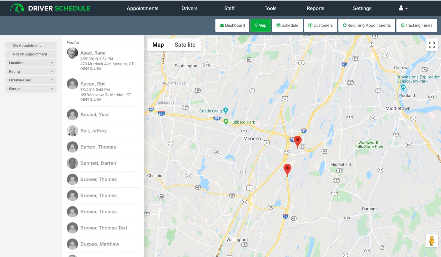Open Recurring Appointments page
This screenshot has height=257, width=441.
point(367,26)
